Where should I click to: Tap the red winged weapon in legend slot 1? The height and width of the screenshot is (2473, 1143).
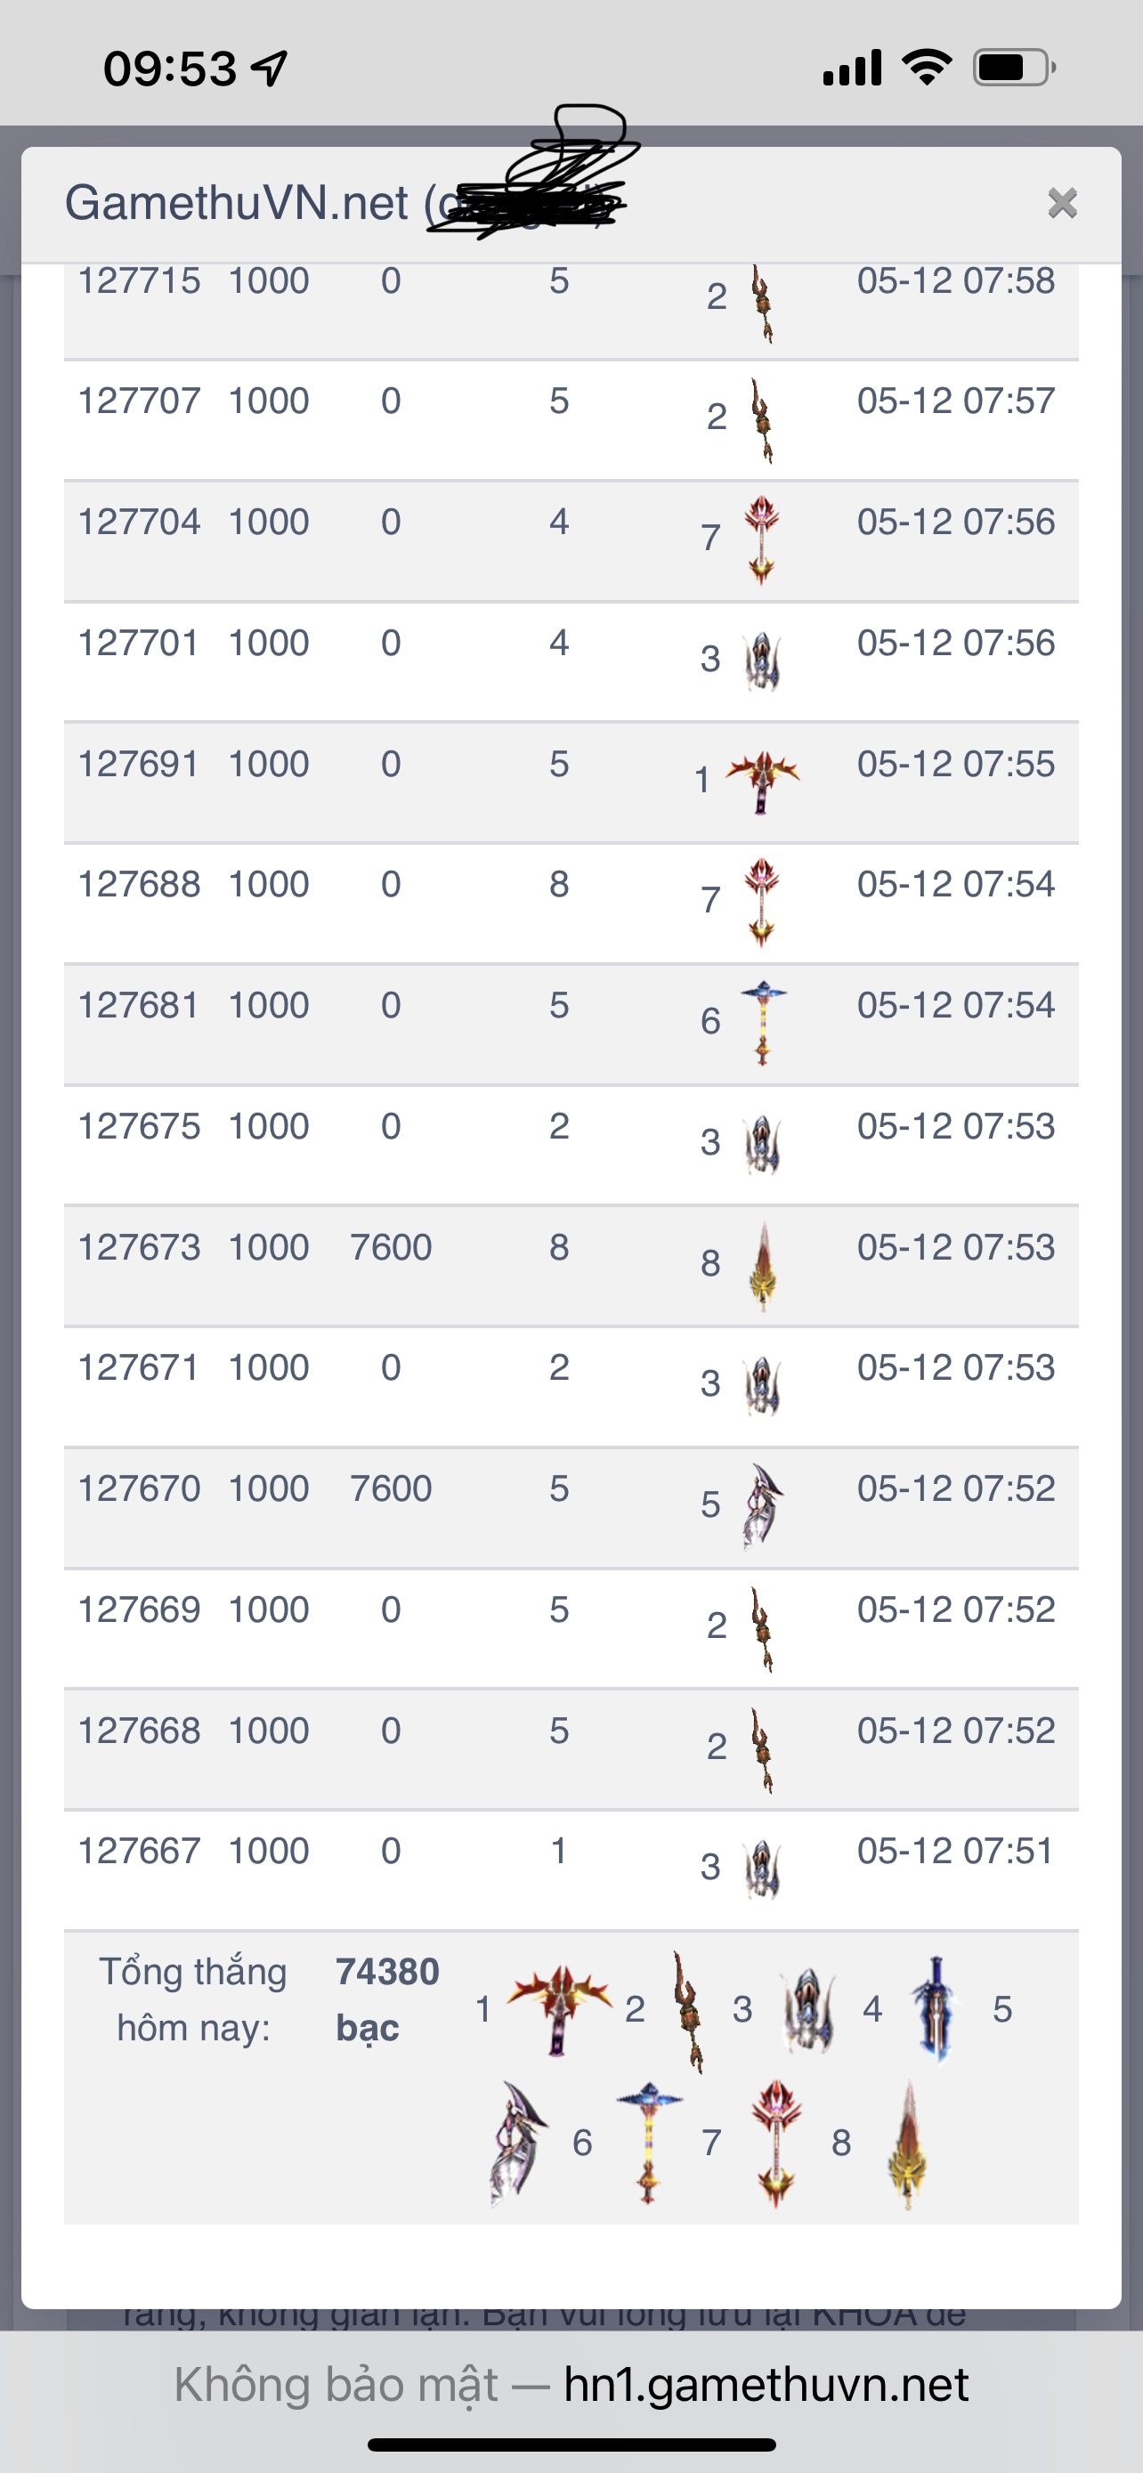pos(560,2008)
